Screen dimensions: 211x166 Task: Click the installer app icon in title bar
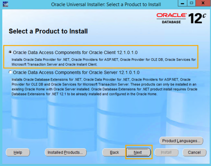[5, 4]
